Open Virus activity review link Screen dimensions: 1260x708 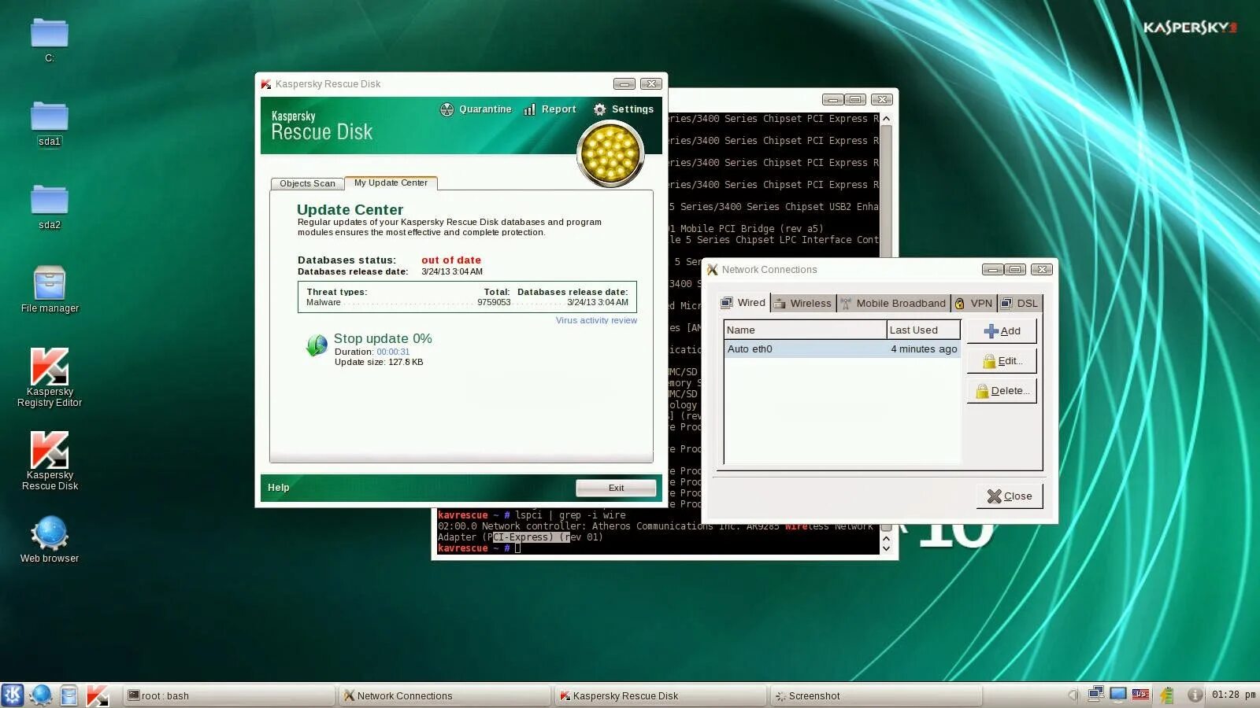(596, 320)
